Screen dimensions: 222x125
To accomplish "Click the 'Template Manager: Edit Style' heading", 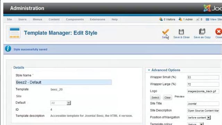I will [61, 33].
